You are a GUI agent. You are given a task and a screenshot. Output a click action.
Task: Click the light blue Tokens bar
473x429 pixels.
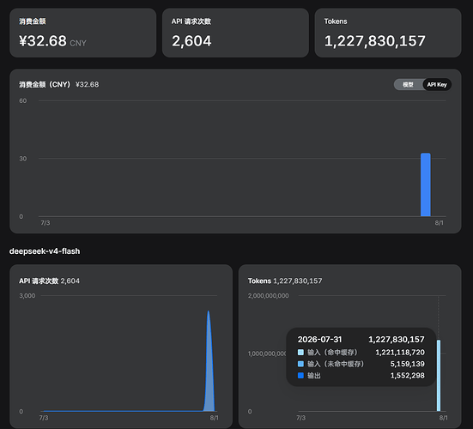pyautogui.click(x=439, y=375)
